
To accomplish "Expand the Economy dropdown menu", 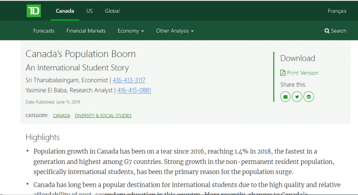I will pos(130,31).
